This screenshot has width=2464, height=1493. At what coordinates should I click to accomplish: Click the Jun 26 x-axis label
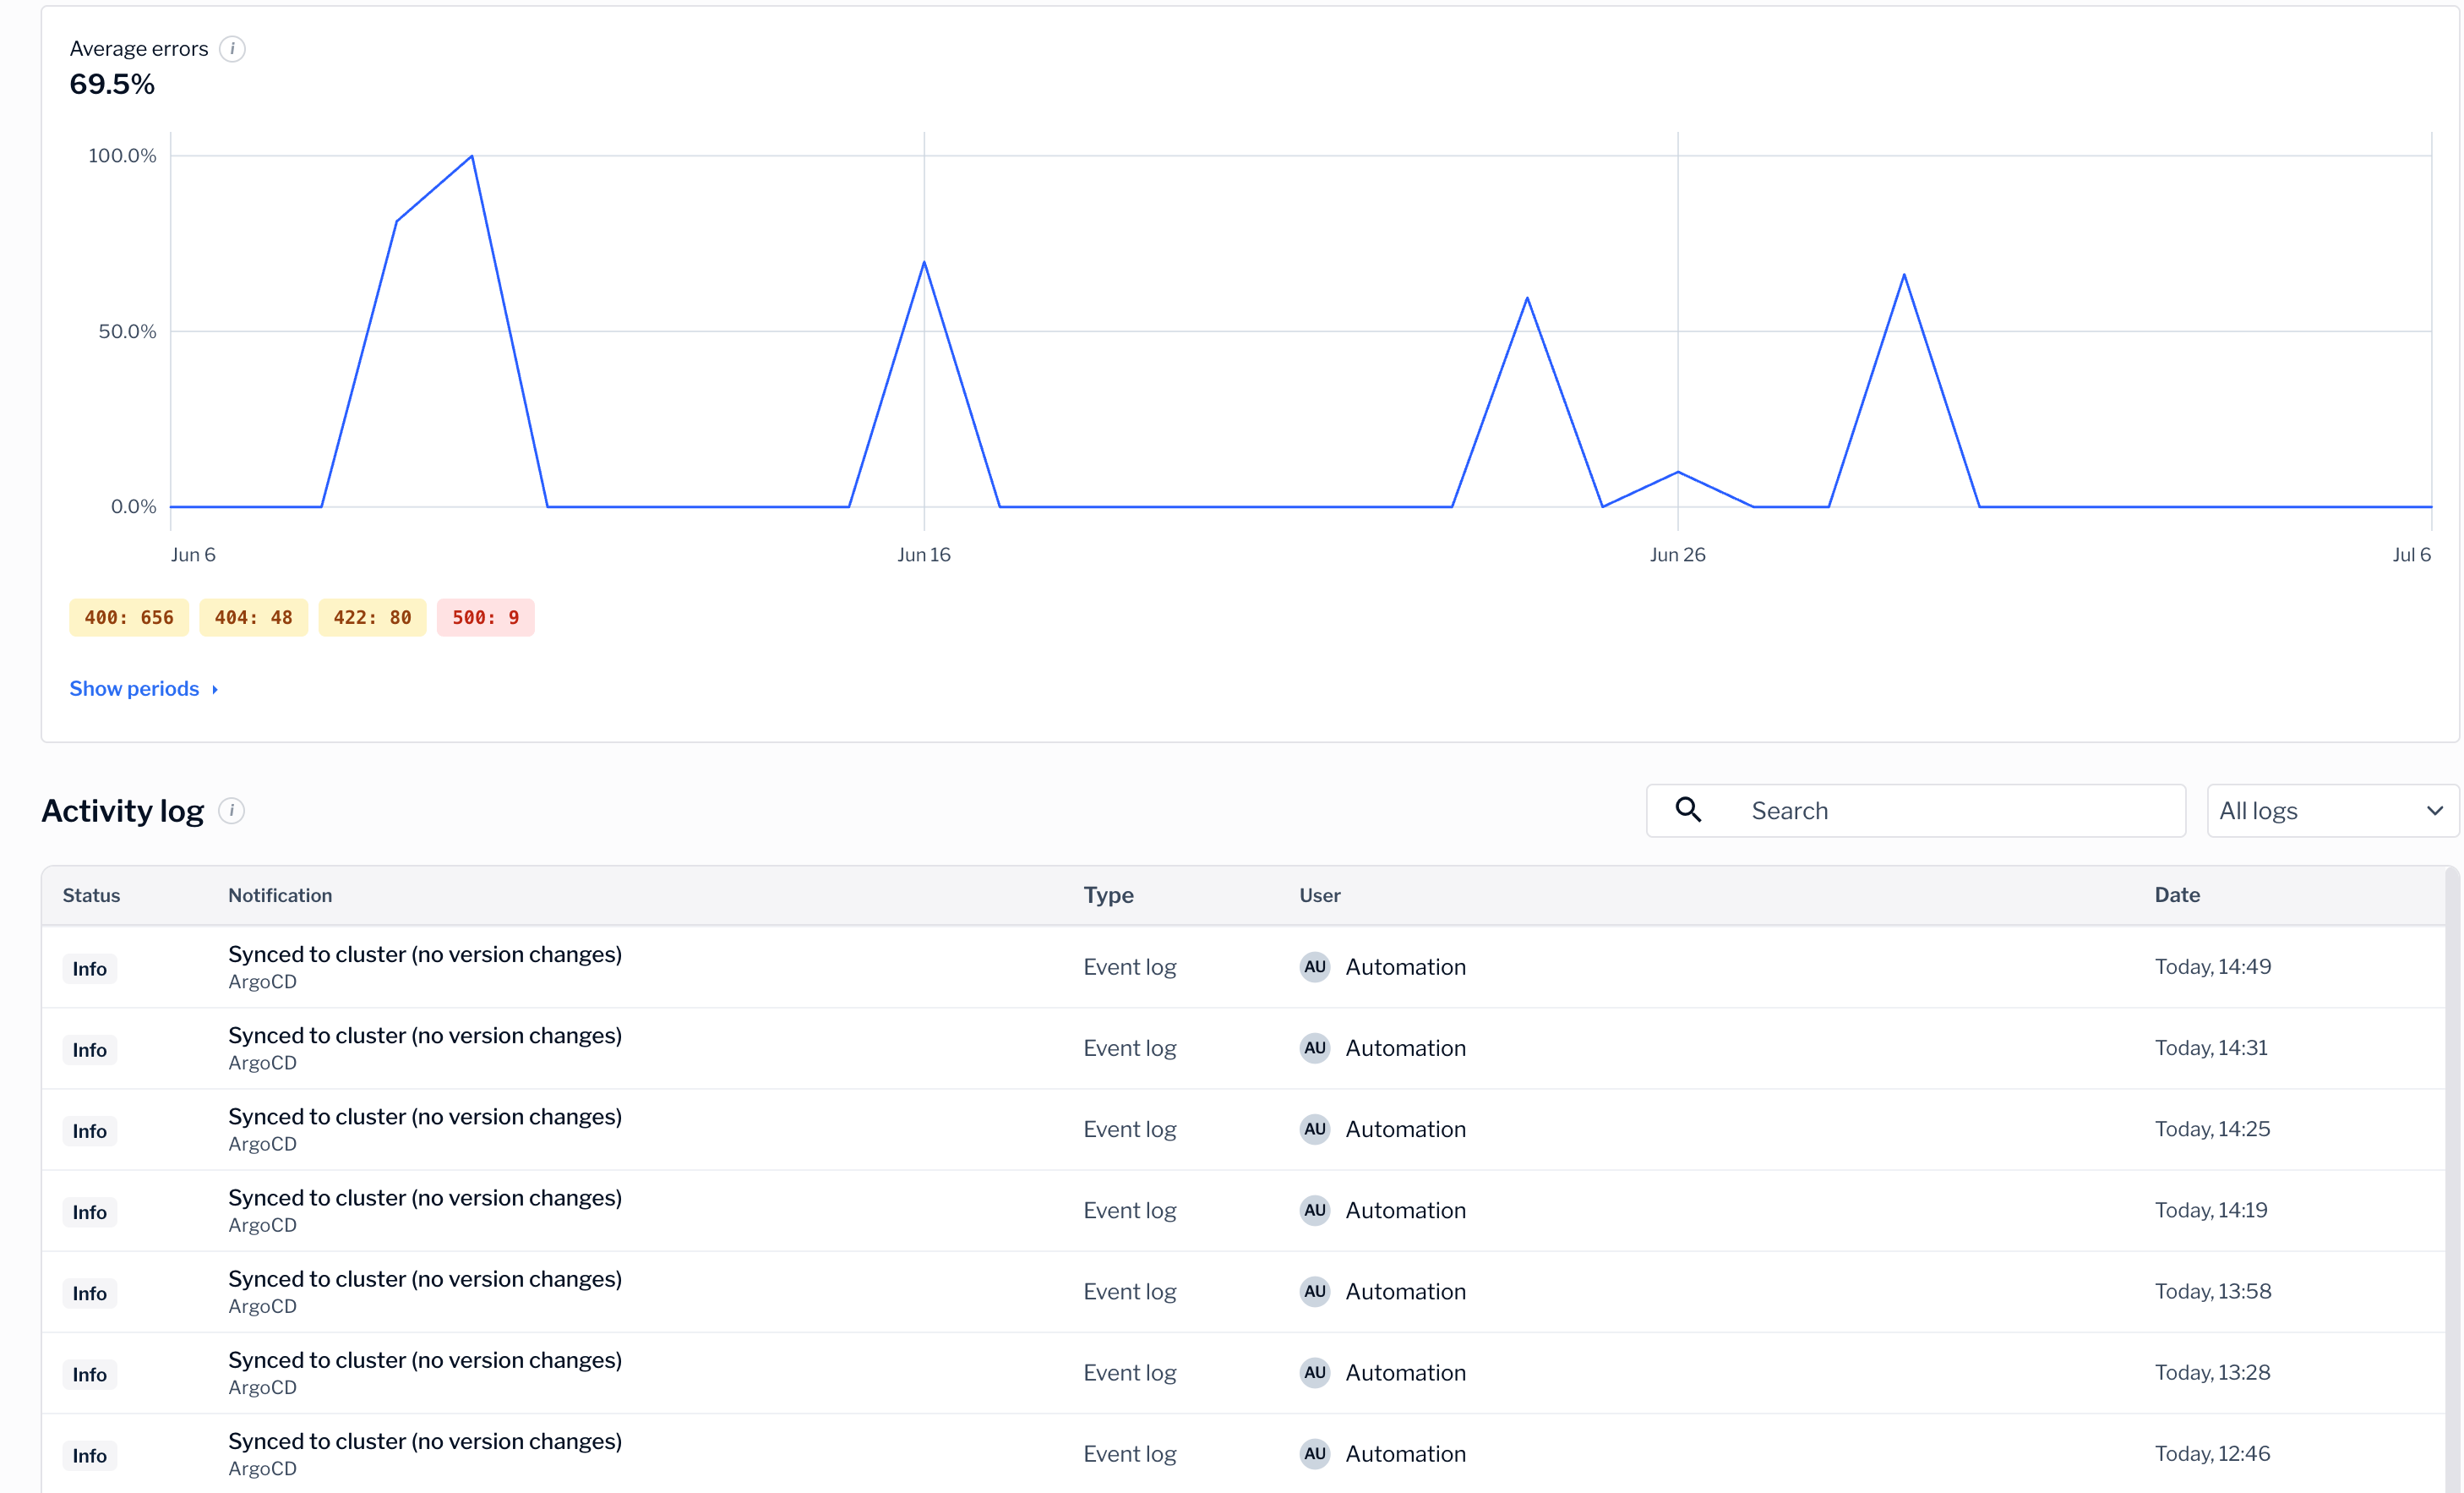1678,555
